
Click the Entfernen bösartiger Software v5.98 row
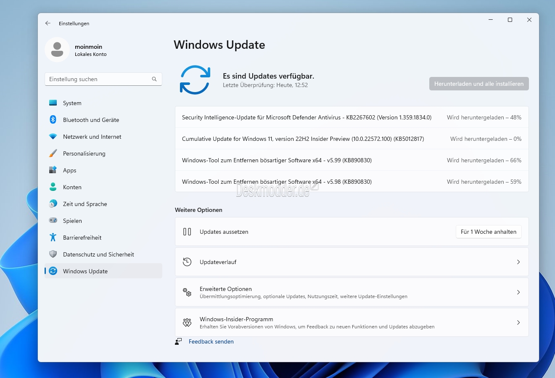[x=352, y=182]
